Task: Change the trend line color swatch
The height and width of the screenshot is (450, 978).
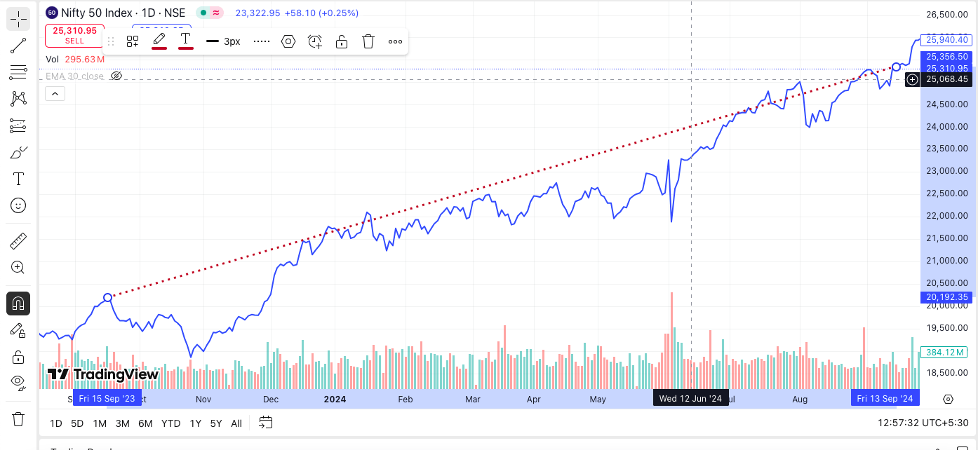Action: 159,40
